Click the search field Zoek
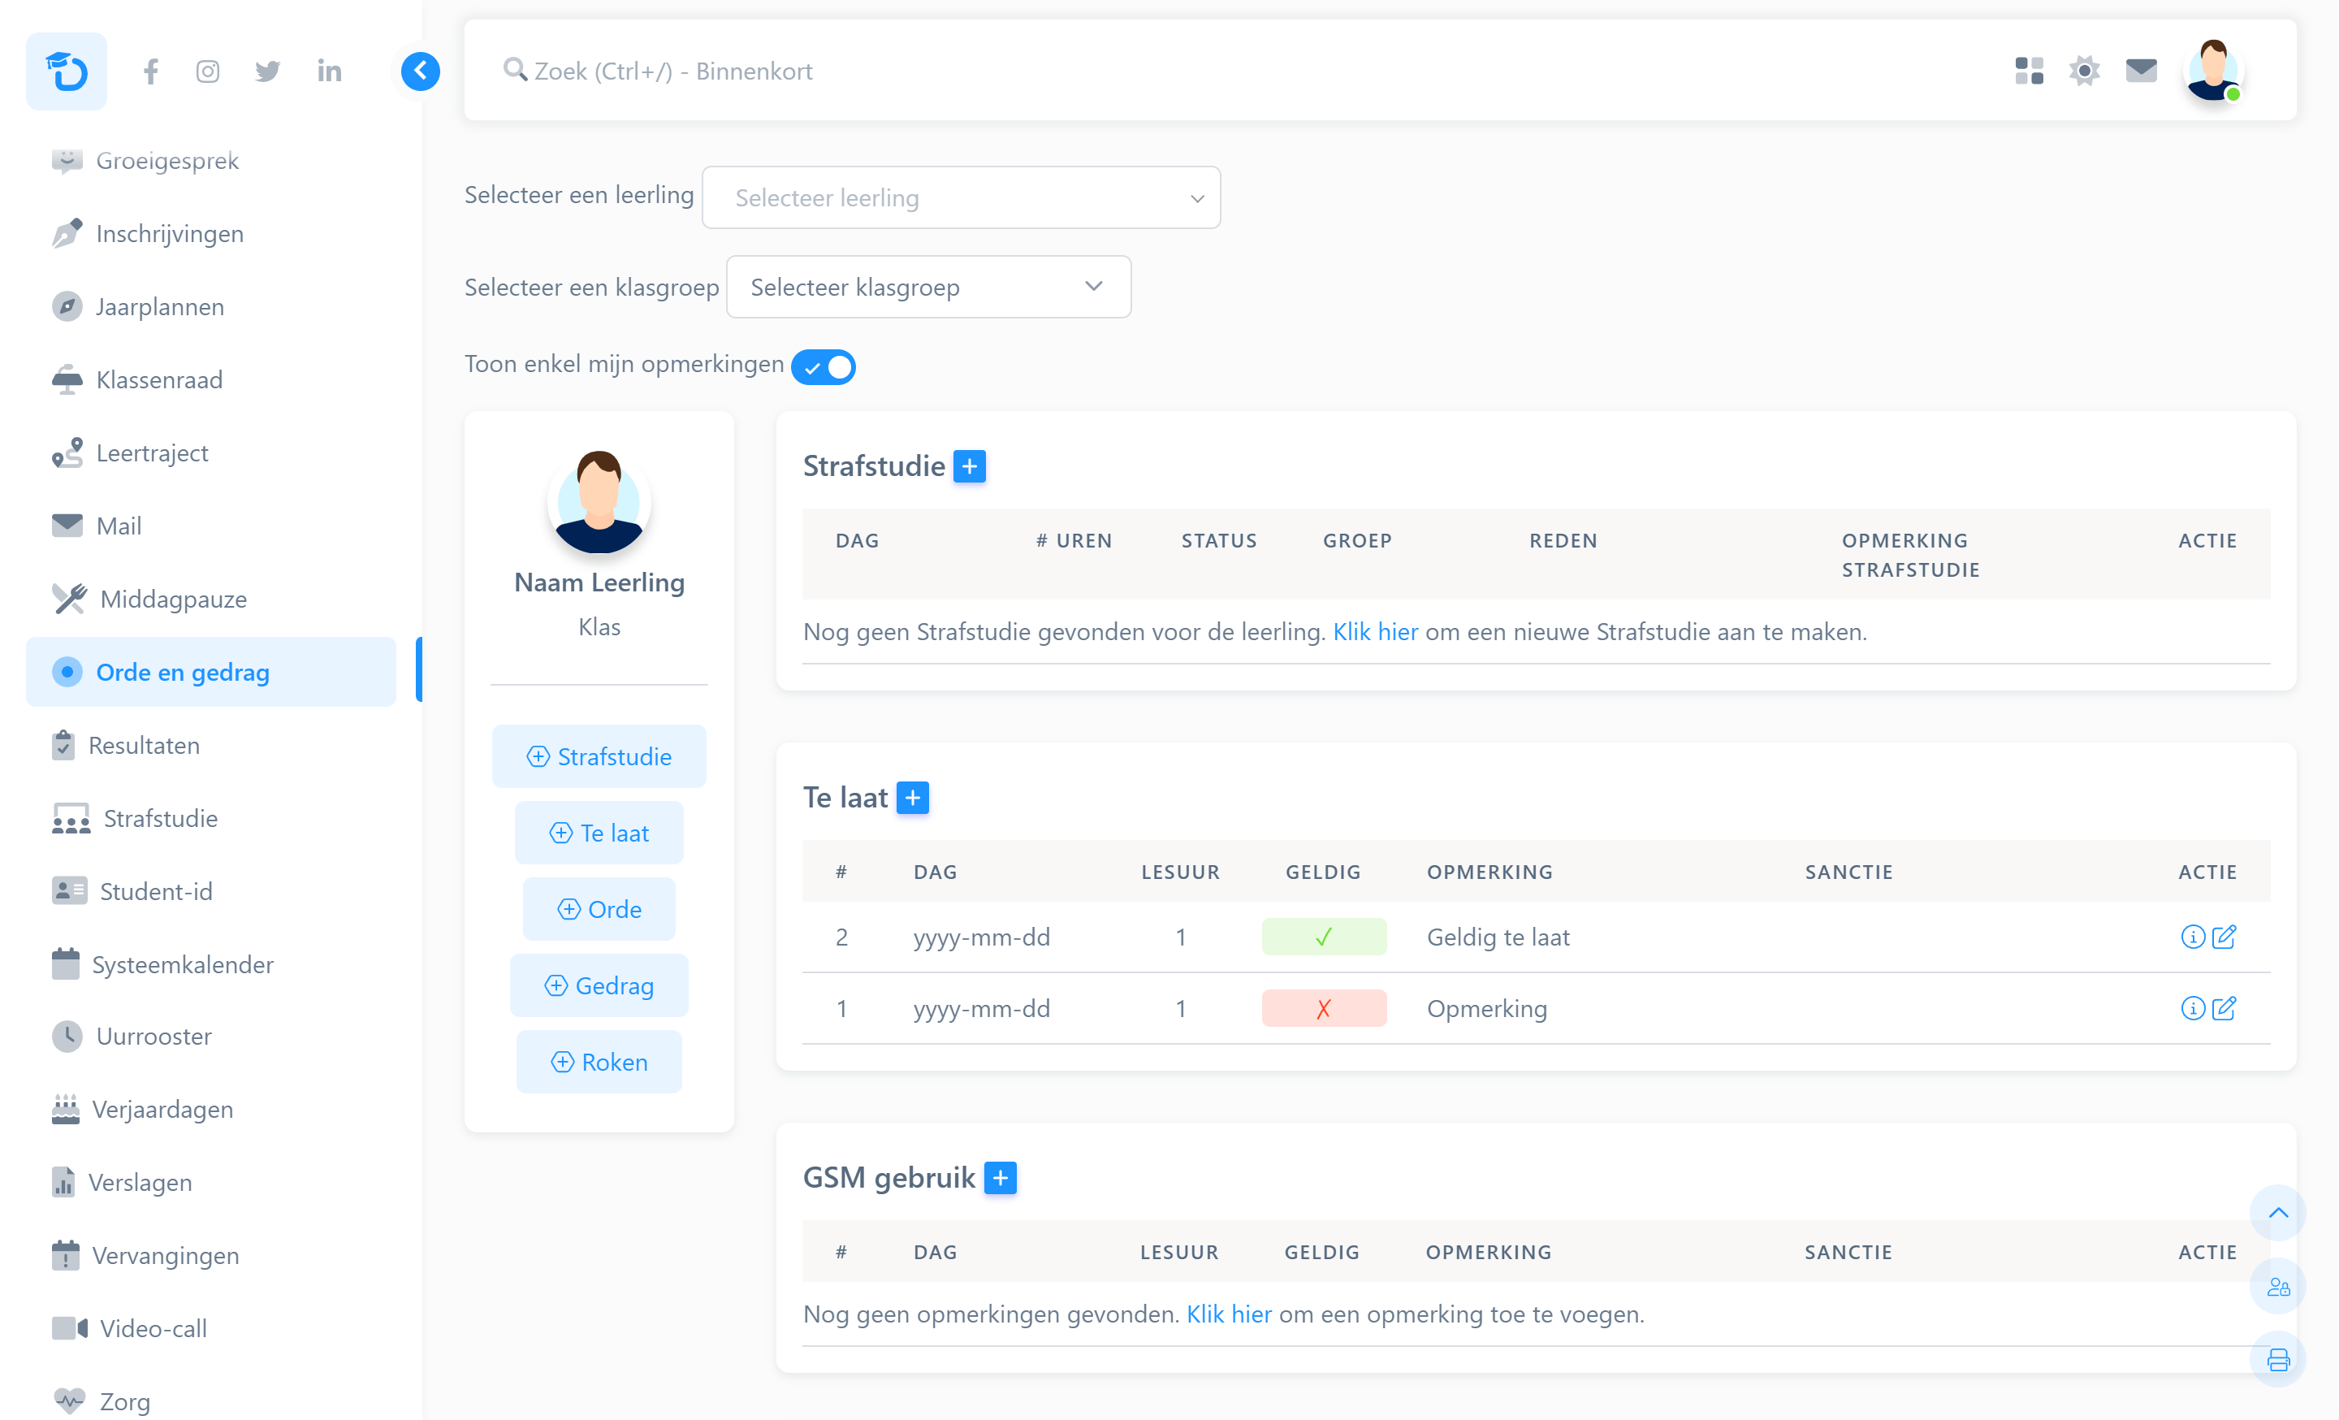 [674, 71]
